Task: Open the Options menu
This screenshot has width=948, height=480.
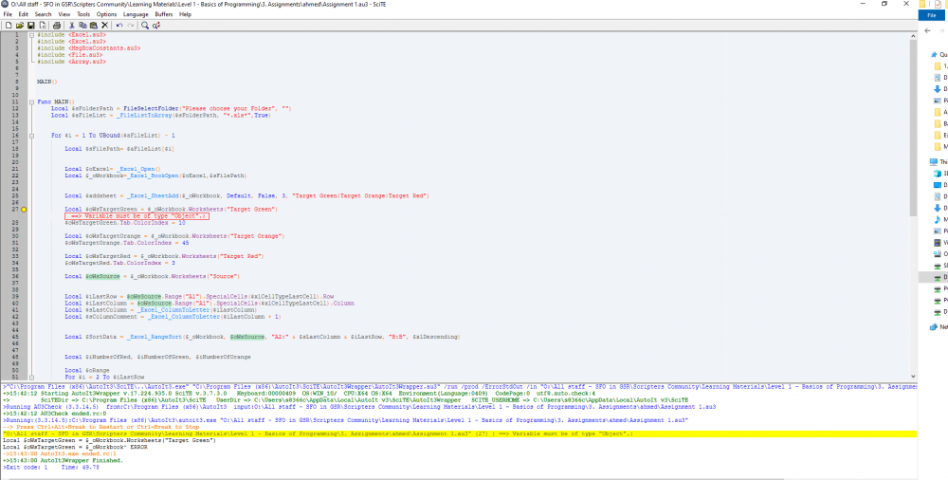Action: coord(106,14)
